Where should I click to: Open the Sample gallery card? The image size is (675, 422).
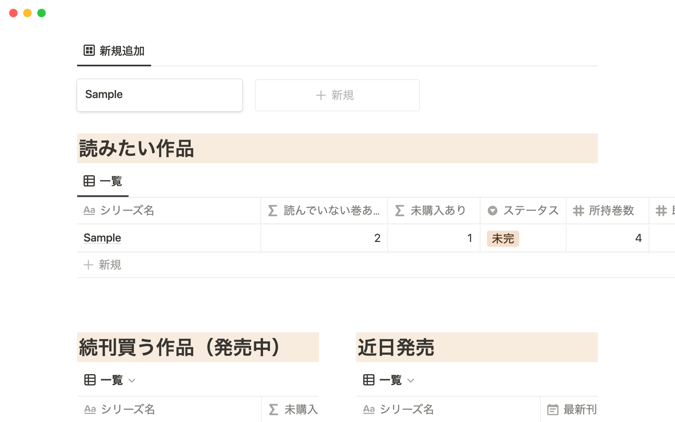(x=160, y=95)
